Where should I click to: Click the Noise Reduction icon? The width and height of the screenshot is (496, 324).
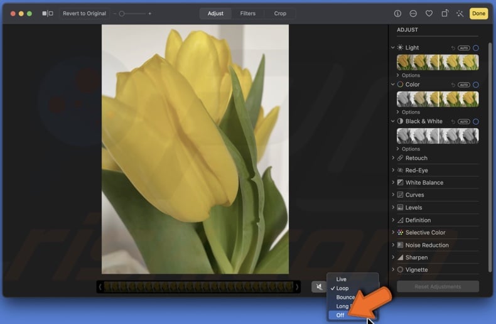[400, 246]
